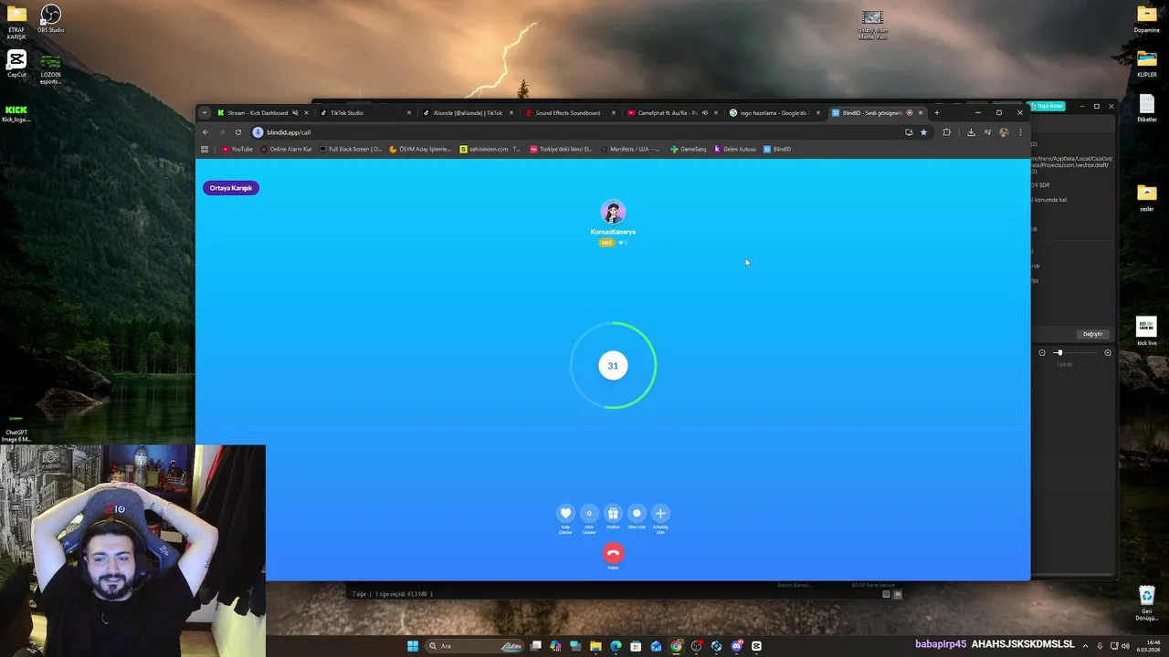Send a heart with Kalp Gönder
Image resolution: width=1169 pixels, height=657 pixels.
point(565,514)
